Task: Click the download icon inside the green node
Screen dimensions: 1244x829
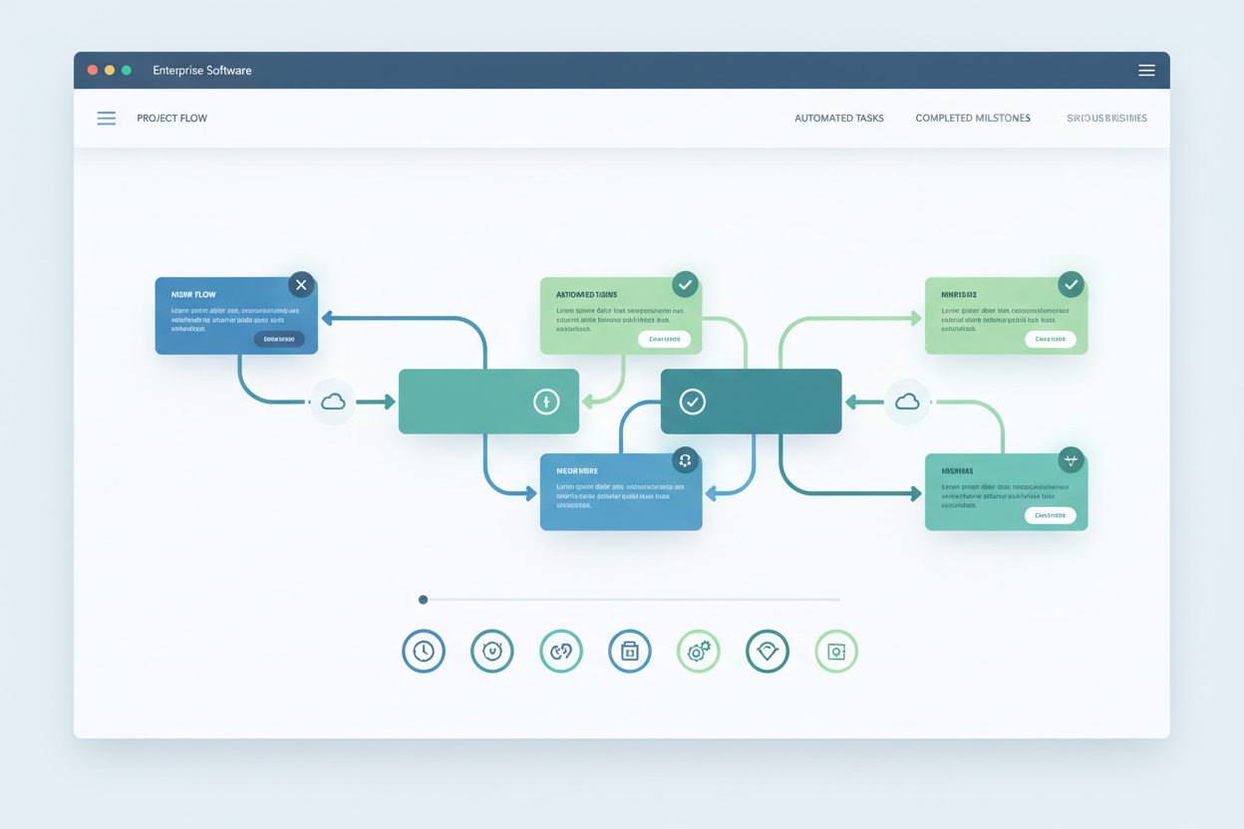Action: coord(545,402)
